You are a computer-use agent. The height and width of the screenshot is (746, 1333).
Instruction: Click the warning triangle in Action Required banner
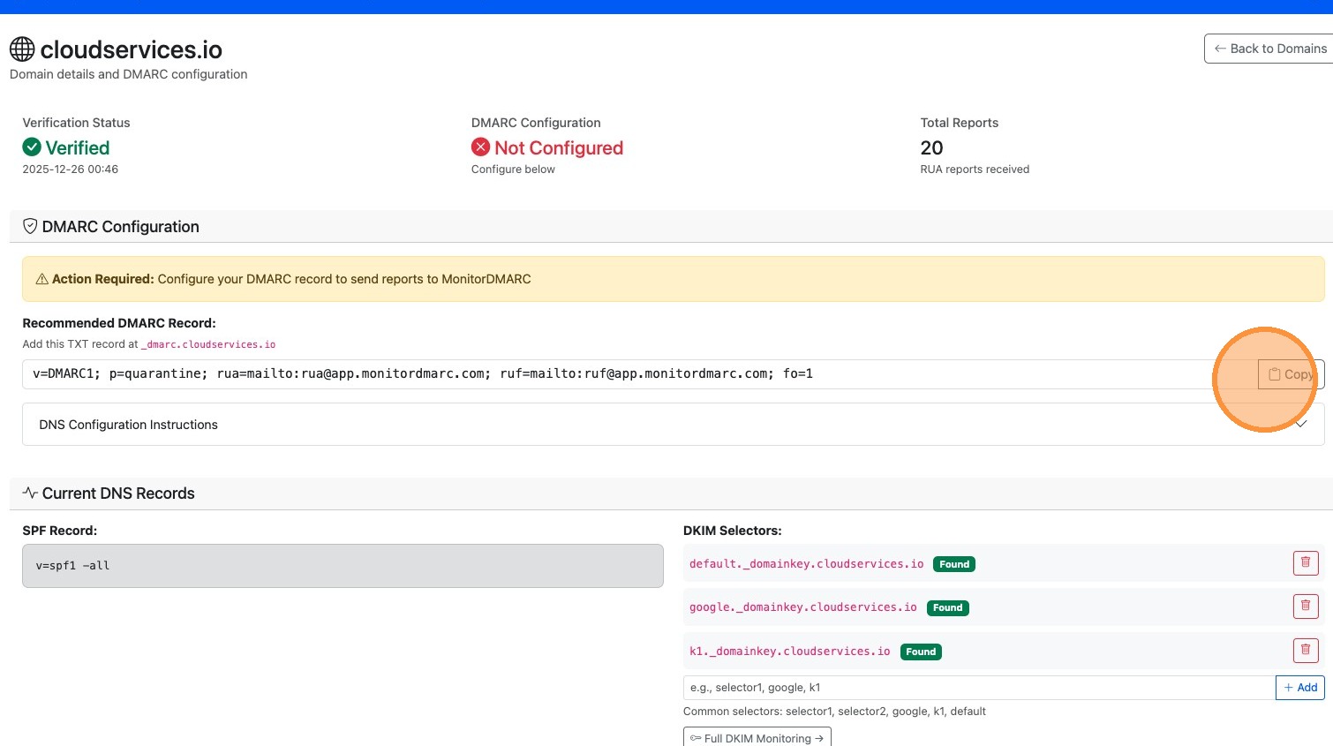point(41,279)
